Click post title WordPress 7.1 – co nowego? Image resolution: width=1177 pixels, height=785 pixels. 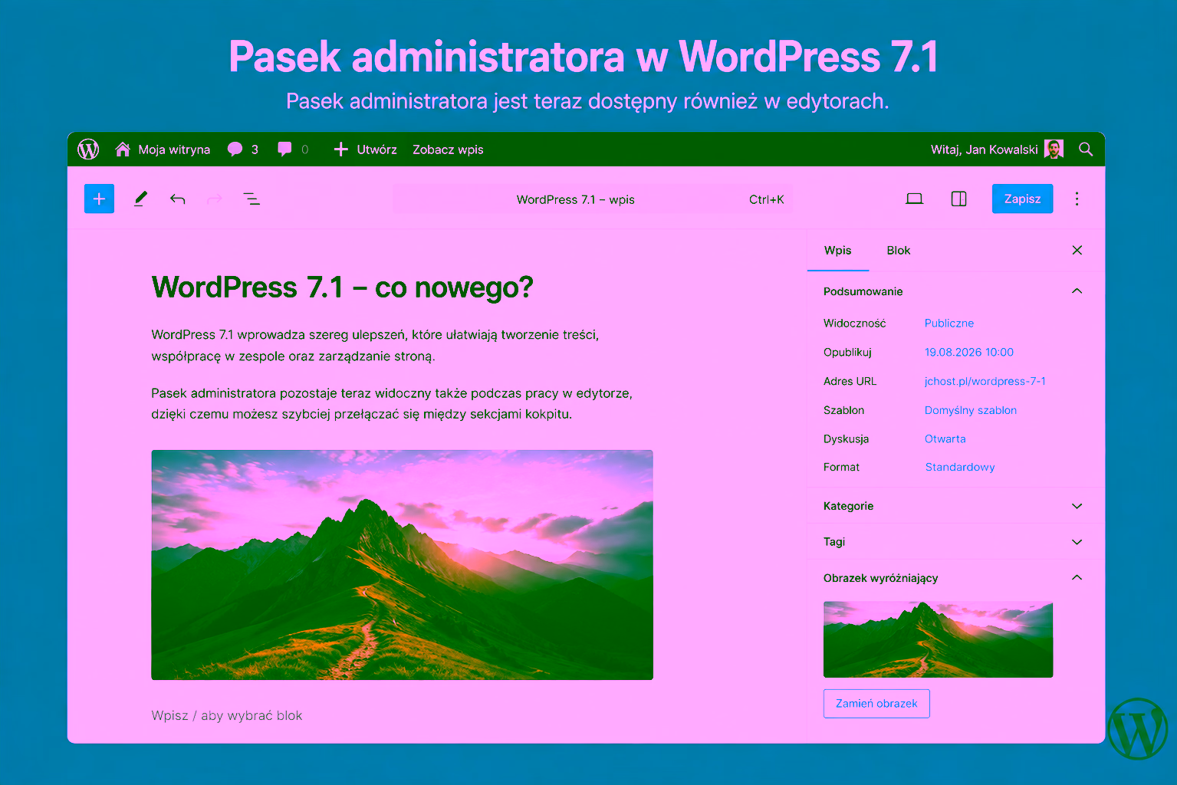(343, 287)
